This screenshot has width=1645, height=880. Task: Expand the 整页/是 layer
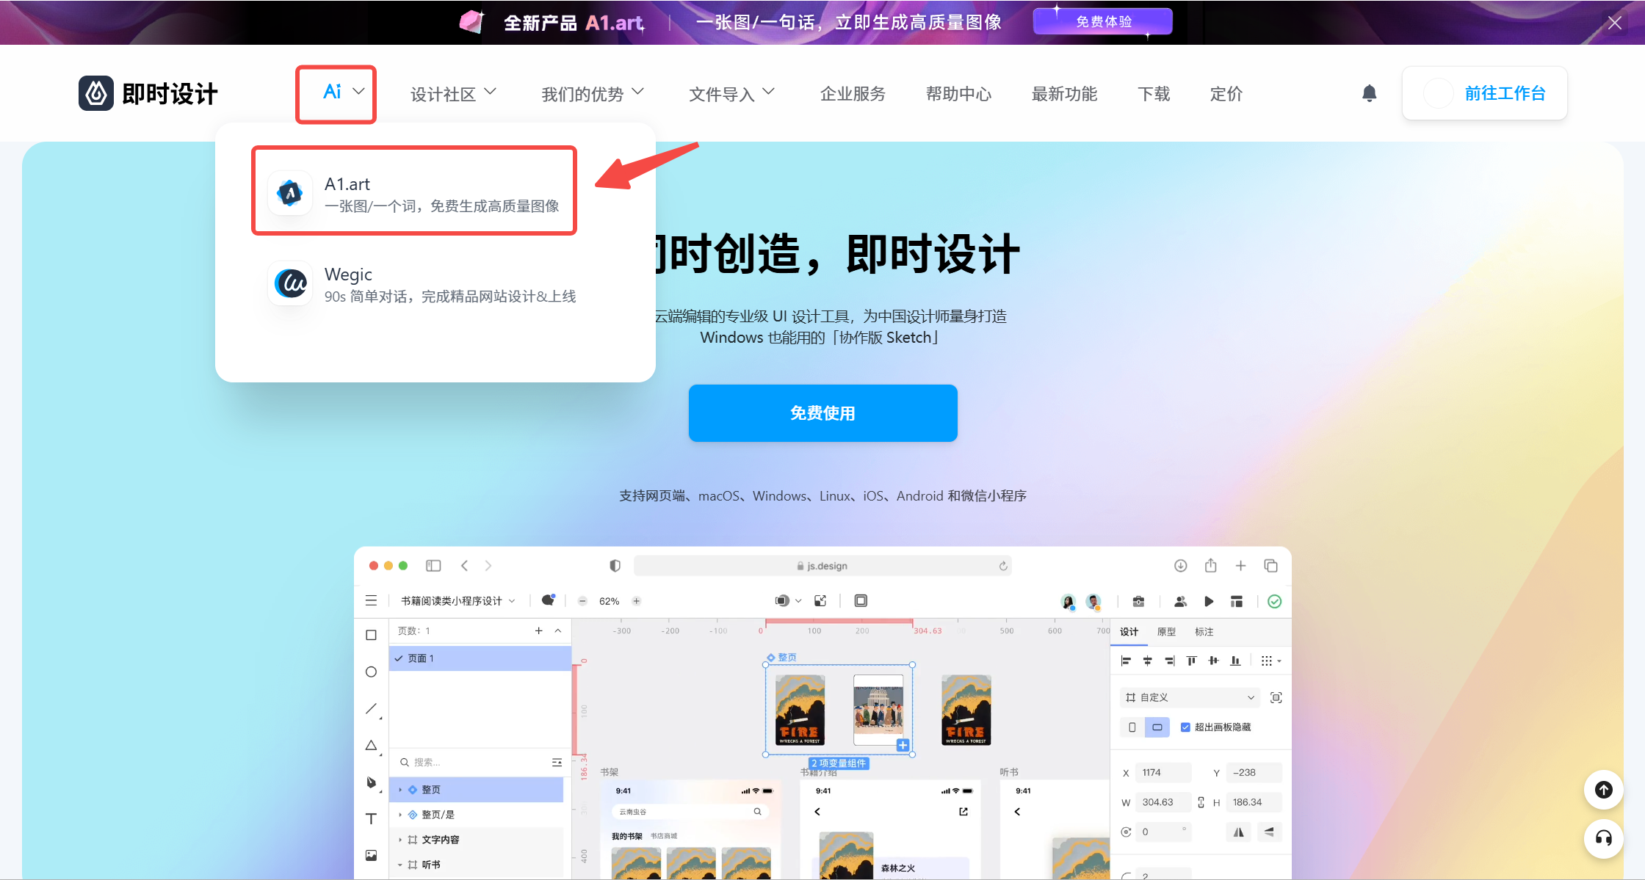pyautogui.click(x=400, y=815)
